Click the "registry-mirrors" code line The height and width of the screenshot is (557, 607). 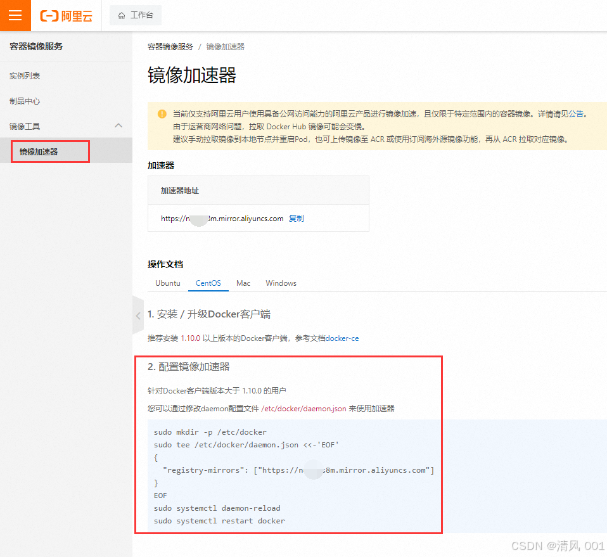298,470
